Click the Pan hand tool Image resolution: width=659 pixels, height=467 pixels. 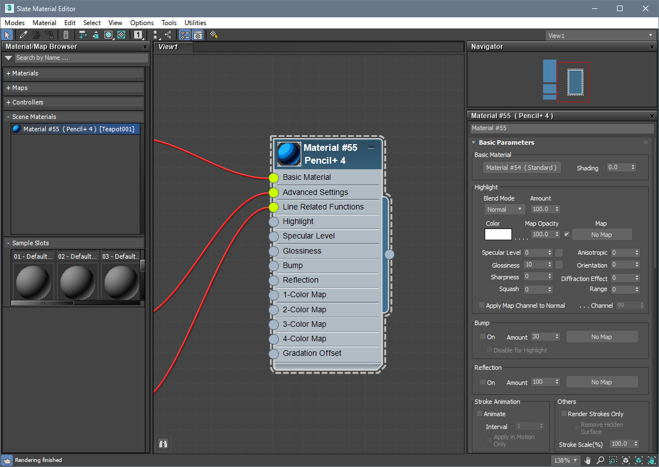pyautogui.click(x=587, y=460)
